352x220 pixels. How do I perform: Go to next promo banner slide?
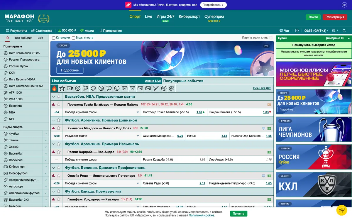[266, 69]
